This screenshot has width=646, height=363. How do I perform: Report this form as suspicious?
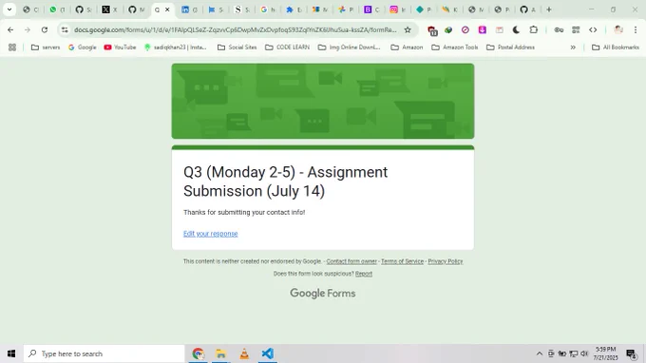pos(364,274)
